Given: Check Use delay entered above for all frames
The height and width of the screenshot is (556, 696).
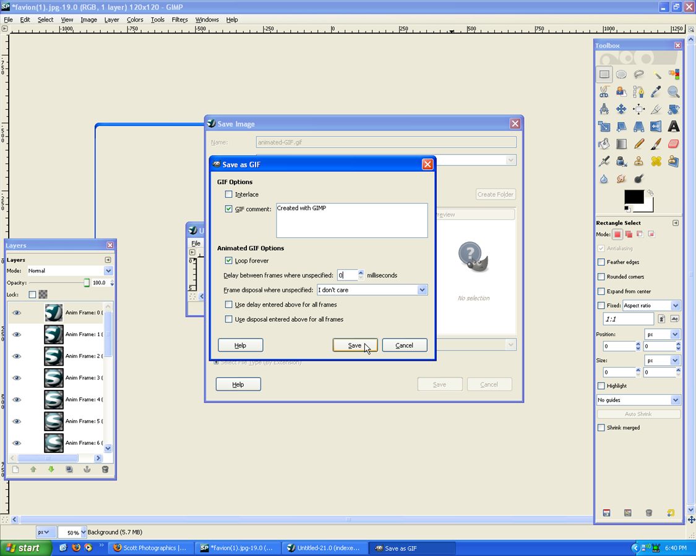Looking at the screenshot, I should (x=229, y=305).
